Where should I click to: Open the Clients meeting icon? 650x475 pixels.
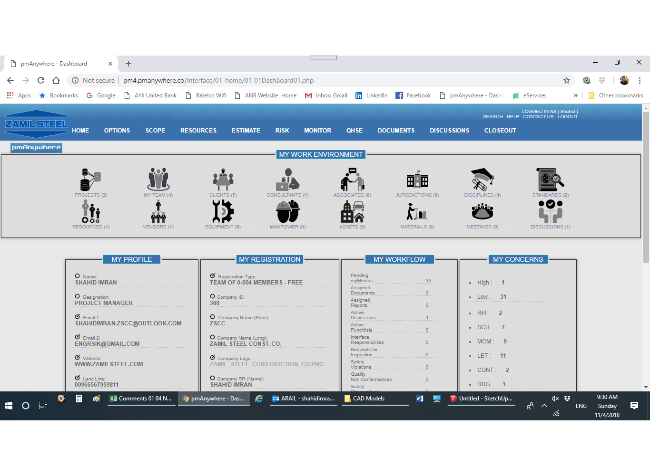(223, 180)
